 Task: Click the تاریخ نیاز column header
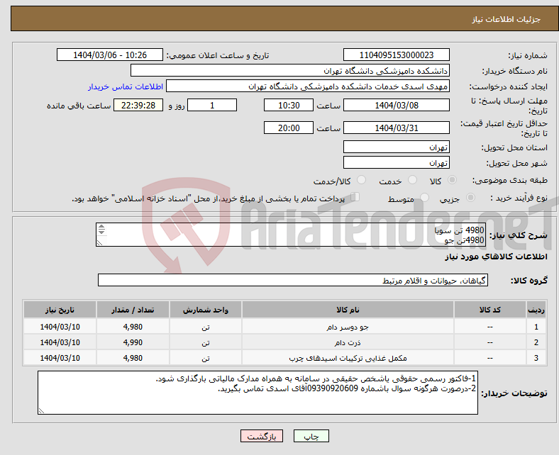[x=60, y=310]
